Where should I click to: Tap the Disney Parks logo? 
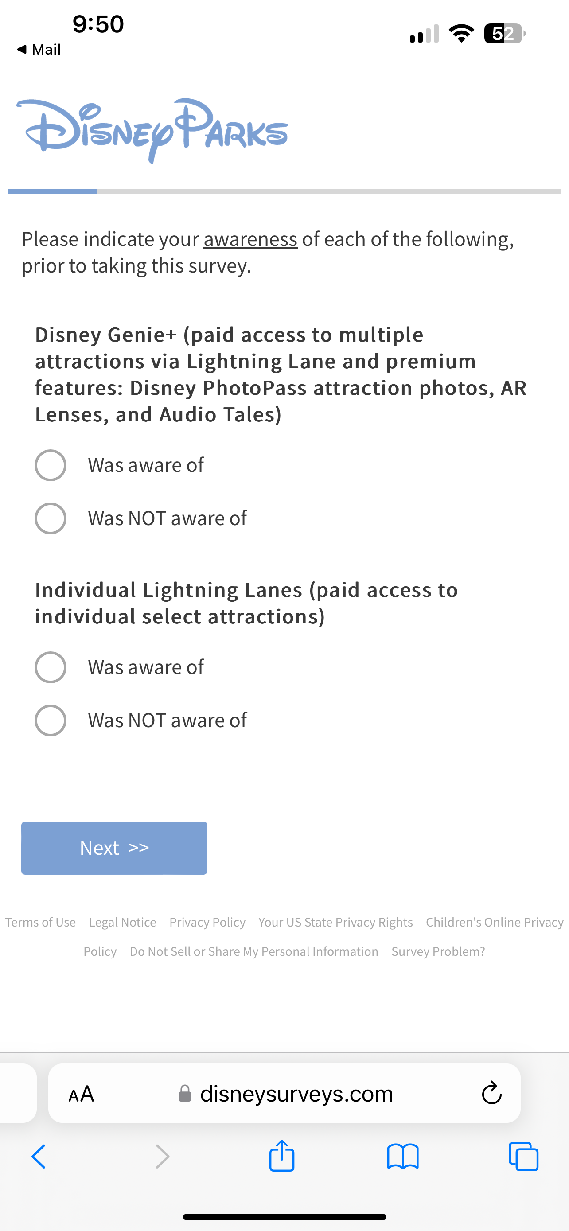[x=152, y=130]
